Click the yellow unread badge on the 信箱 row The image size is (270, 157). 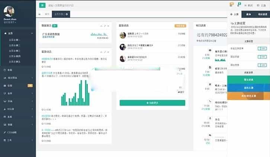(30, 85)
